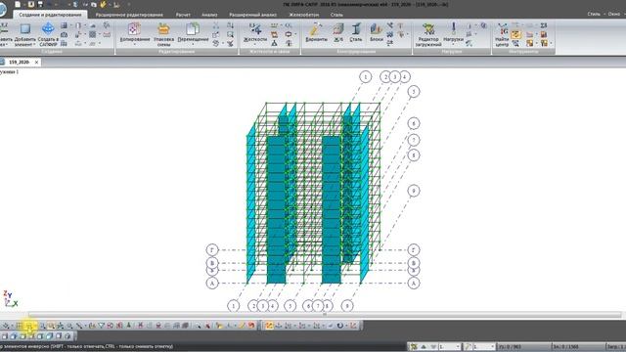
Task: Toggle the highlighted orange icon right of undo arrow
Action: [x=269, y=326]
